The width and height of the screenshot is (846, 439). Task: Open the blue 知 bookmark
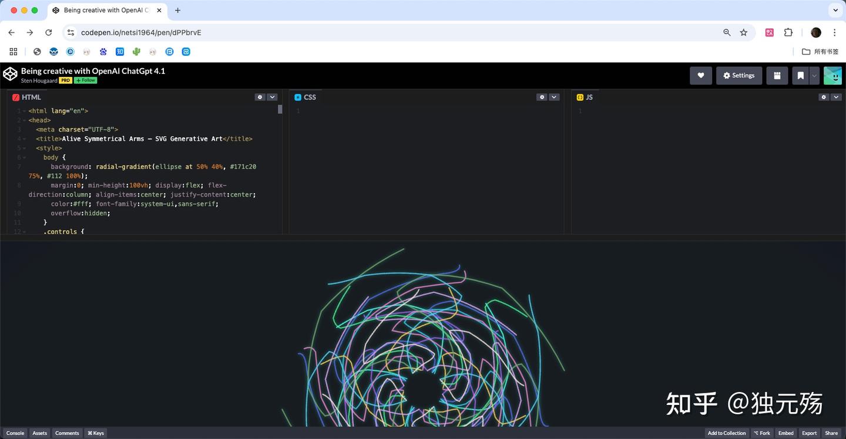pos(120,52)
